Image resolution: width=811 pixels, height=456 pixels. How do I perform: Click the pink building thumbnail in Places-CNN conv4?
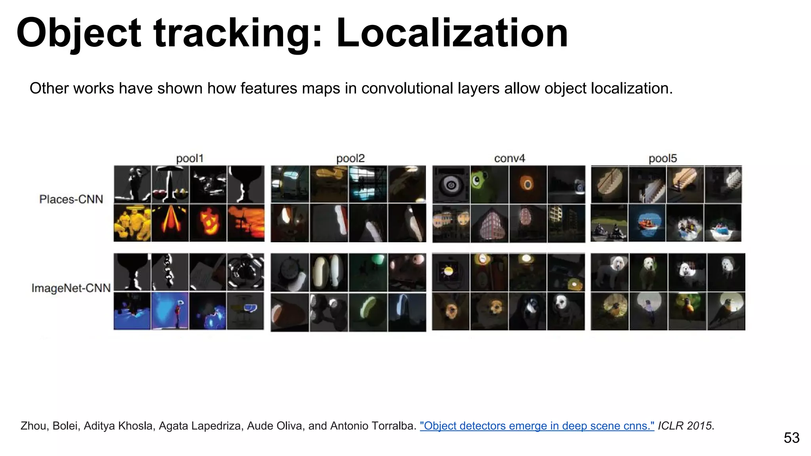489,223
